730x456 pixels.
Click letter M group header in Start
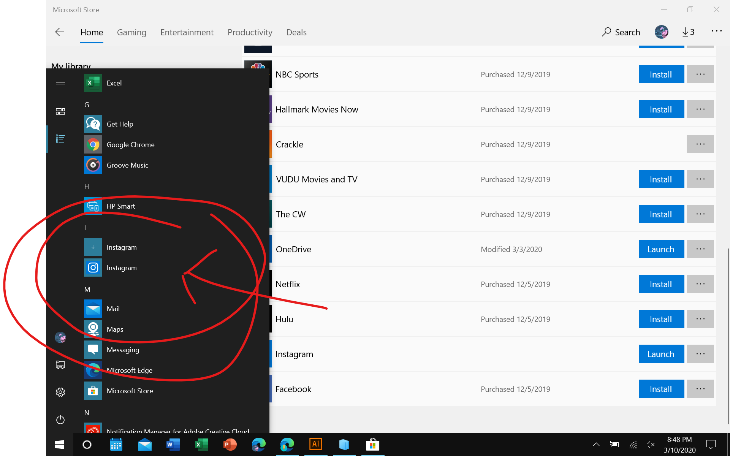tap(87, 289)
